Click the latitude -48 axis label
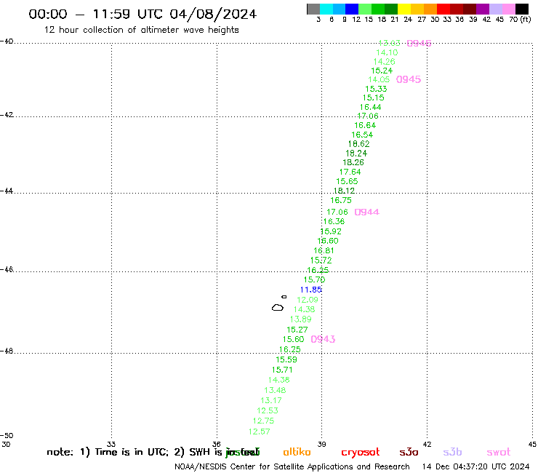538x473 pixels. click(x=7, y=351)
